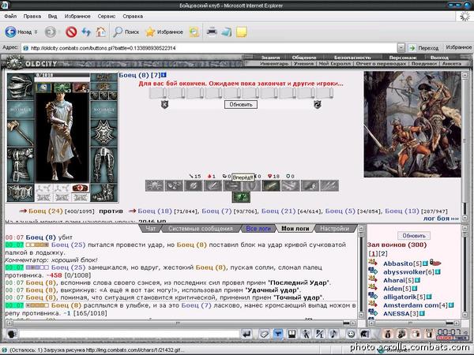
Task: Open the Сервис menu
Action: click(x=107, y=17)
